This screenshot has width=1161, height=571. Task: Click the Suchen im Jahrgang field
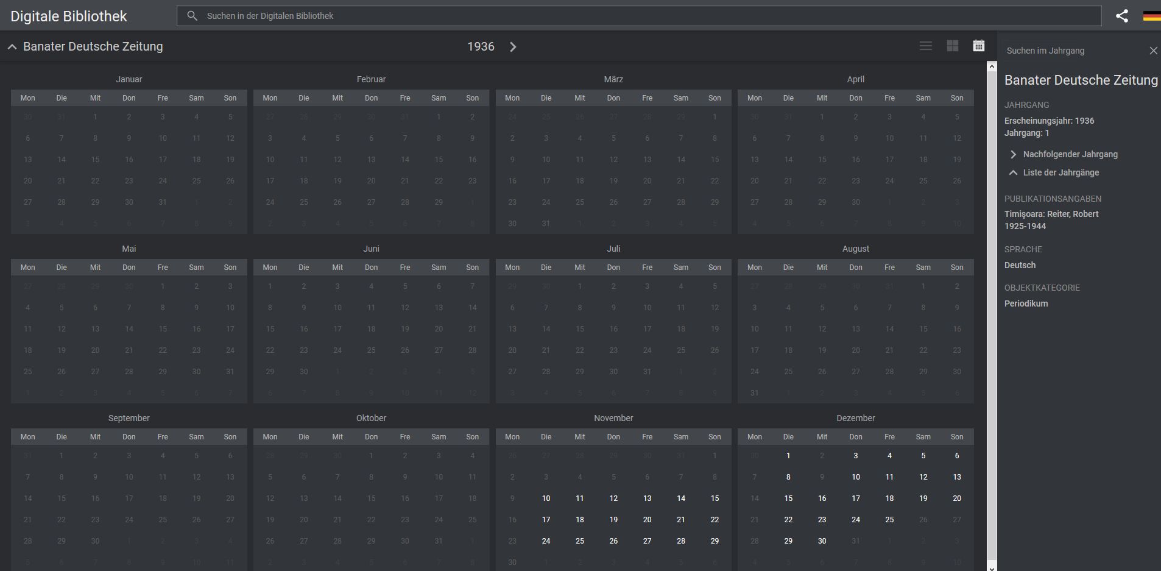(x=1072, y=51)
